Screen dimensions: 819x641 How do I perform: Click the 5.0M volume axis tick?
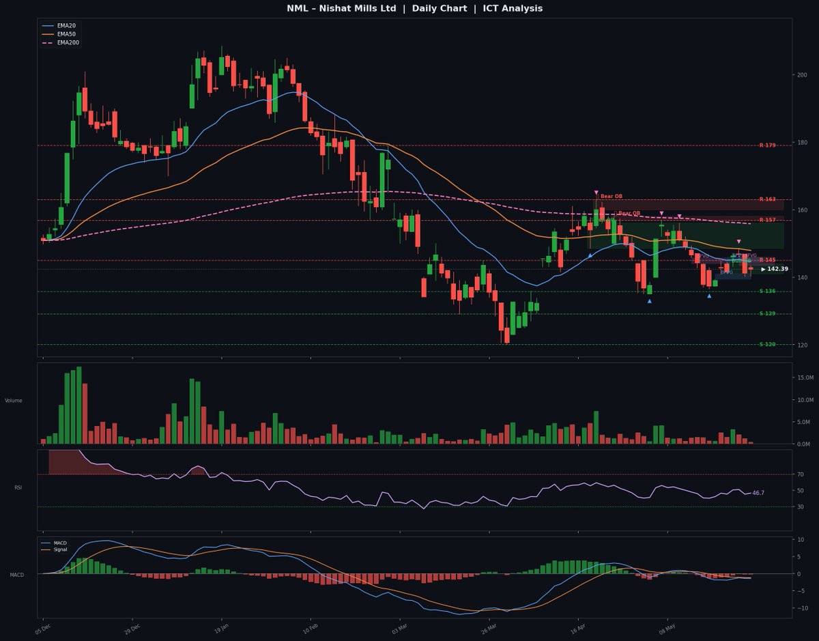[805, 422]
